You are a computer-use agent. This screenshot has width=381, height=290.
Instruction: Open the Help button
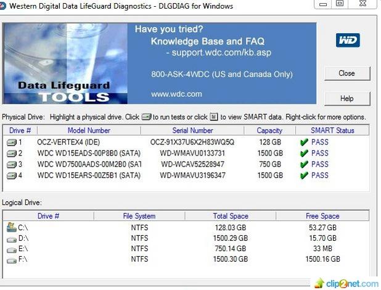click(x=347, y=99)
